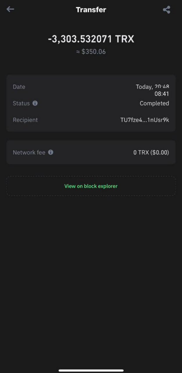Tap empty area below block explorer link
Image resolution: width=182 pixels, height=373 pixels.
click(x=91, y=262)
